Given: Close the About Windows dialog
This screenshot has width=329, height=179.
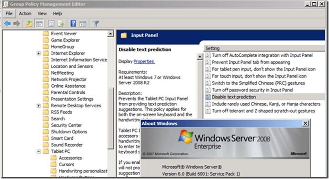Looking at the screenshot, I should click(305, 123).
